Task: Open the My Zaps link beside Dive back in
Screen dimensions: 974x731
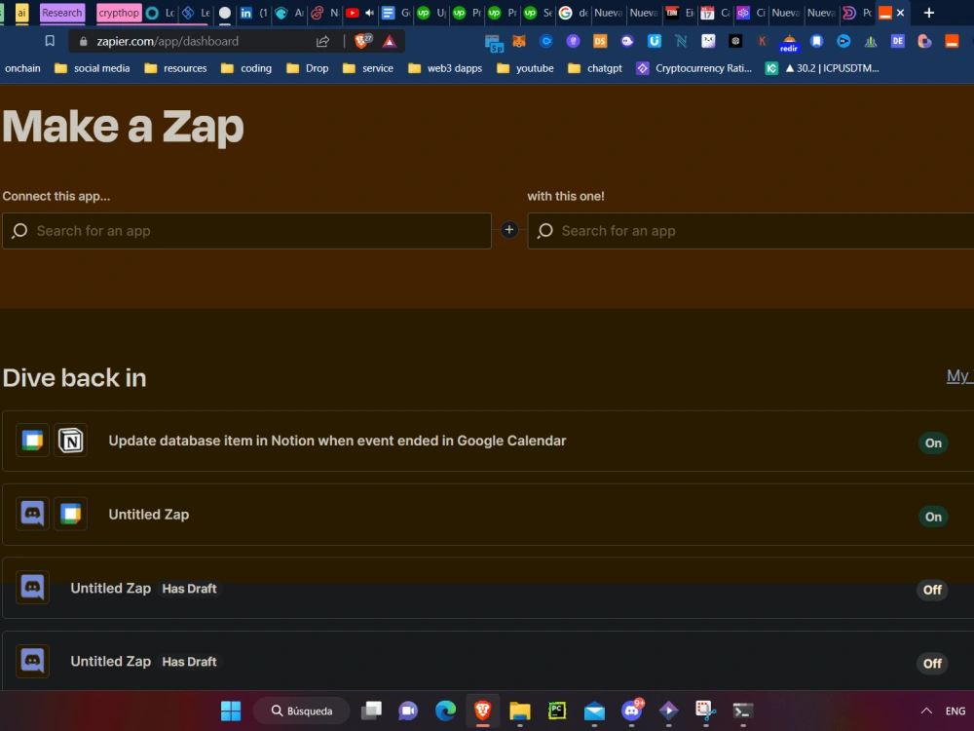Action: pos(959,375)
